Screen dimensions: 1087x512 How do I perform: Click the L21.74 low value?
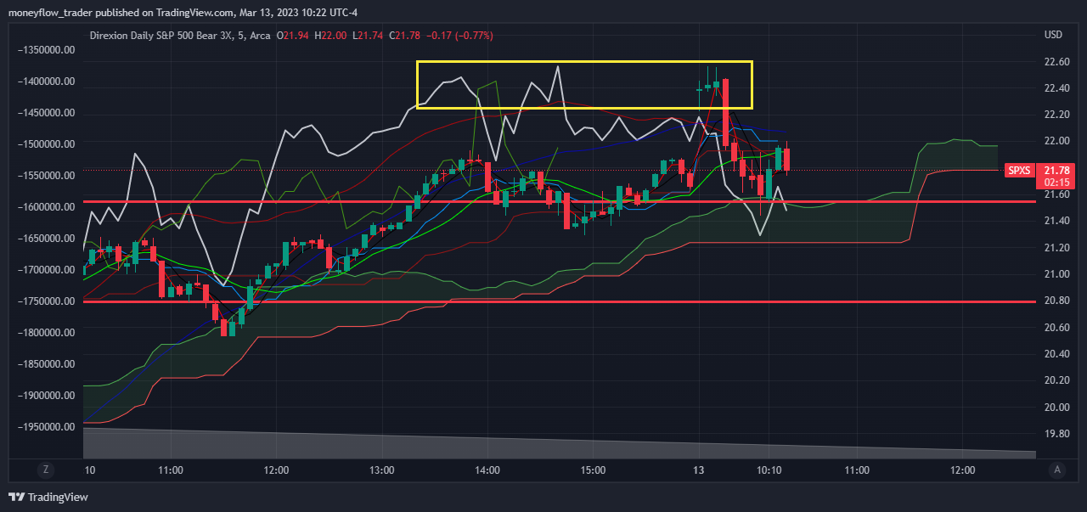coord(367,35)
